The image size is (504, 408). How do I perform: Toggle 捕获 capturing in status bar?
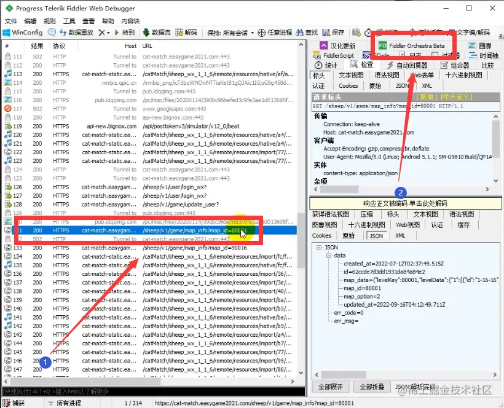[x=14, y=403]
